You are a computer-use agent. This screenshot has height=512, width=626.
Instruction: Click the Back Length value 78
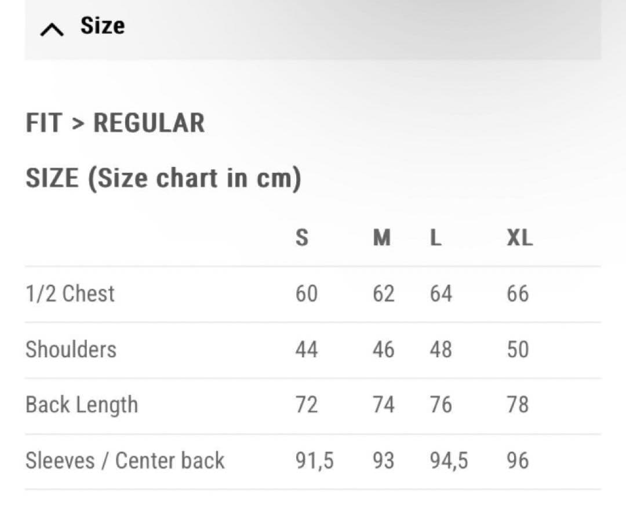click(518, 405)
